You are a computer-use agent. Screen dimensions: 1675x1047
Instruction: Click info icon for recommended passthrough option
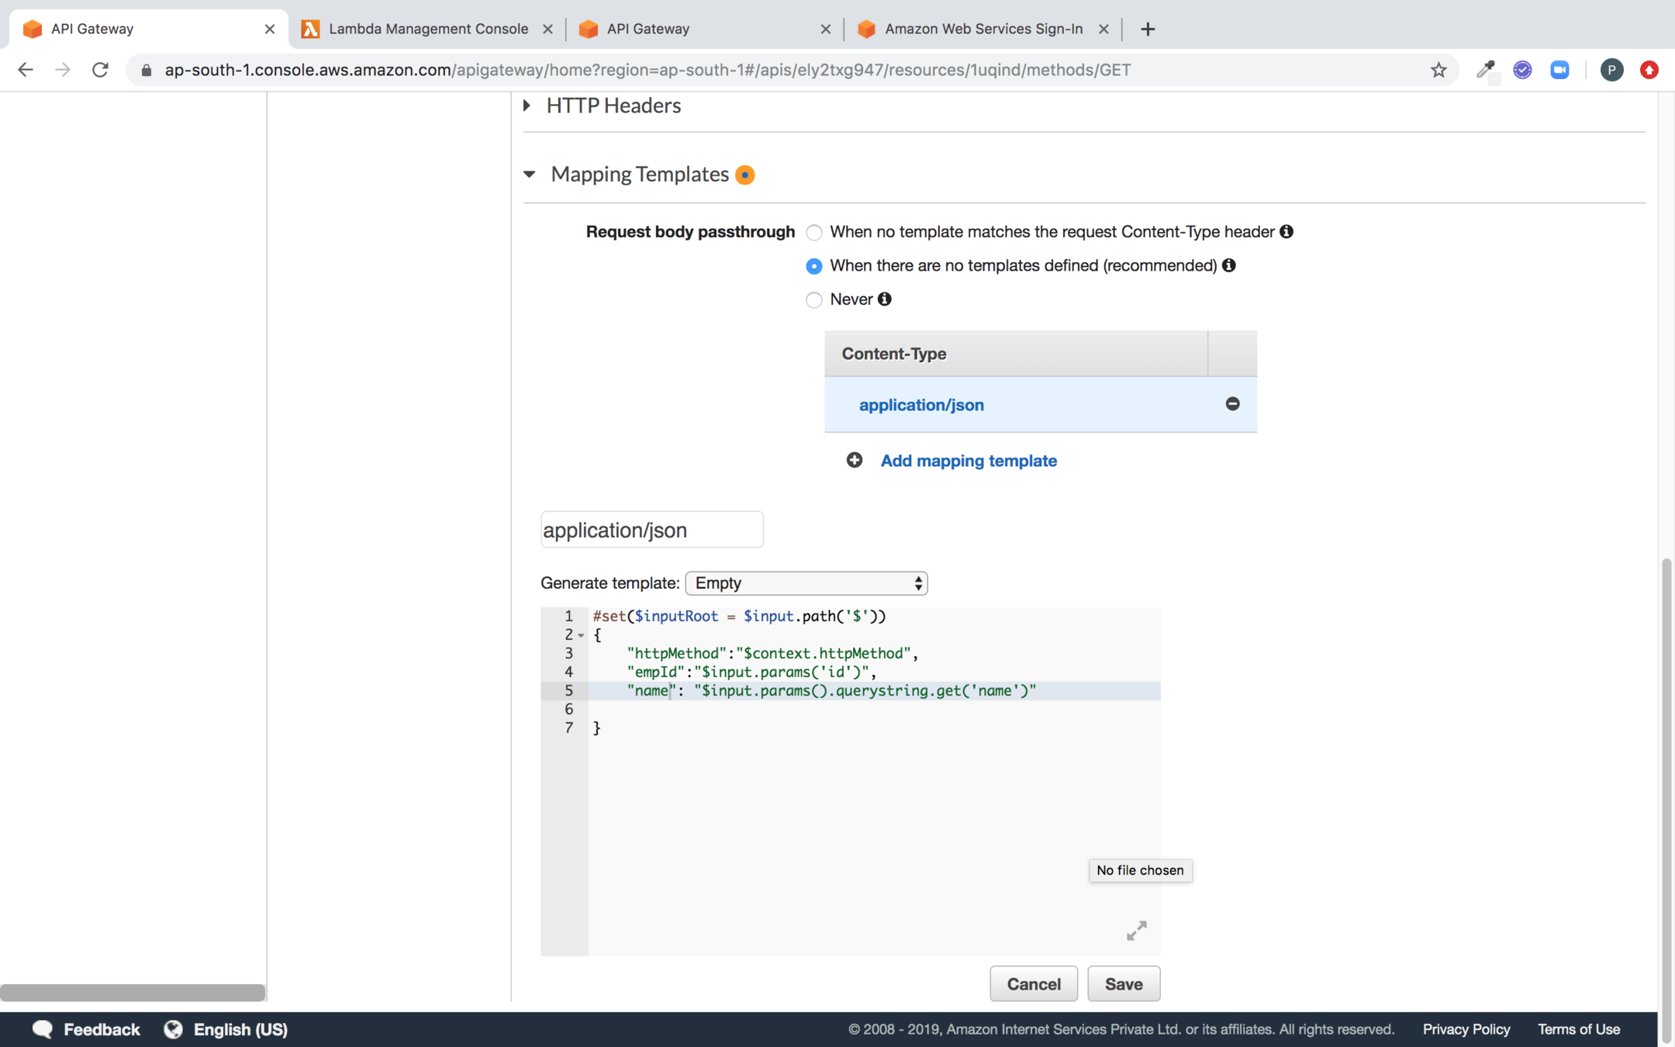tap(1229, 265)
